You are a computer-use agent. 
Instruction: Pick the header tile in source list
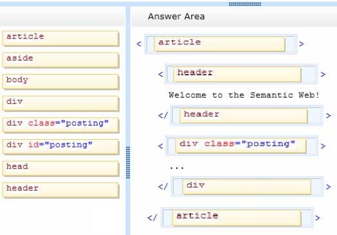click(x=60, y=190)
